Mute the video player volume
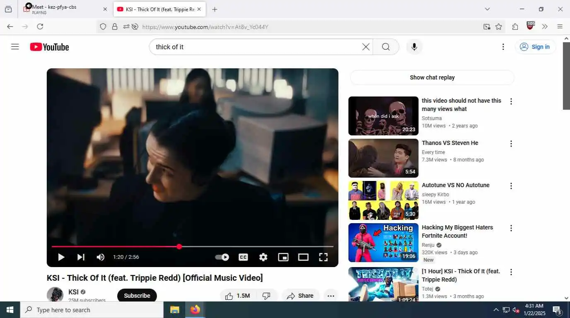Viewport: 570px width, 318px height. pyautogui.click(x=100, y=257)
